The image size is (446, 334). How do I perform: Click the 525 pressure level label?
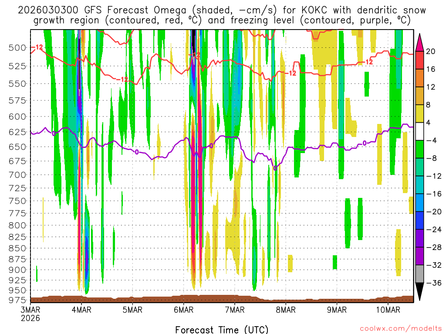coord(17,66)
